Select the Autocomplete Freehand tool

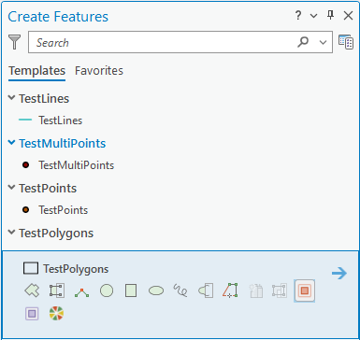pyautogui.click(x=206, y=290)
